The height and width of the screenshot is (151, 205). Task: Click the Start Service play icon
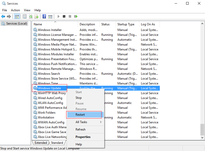[x=58, y=16]
